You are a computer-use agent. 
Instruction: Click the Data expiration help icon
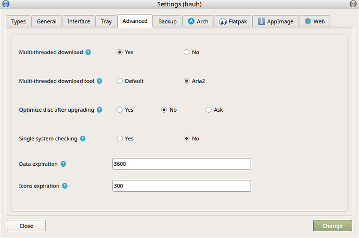[x=63, y=164]
